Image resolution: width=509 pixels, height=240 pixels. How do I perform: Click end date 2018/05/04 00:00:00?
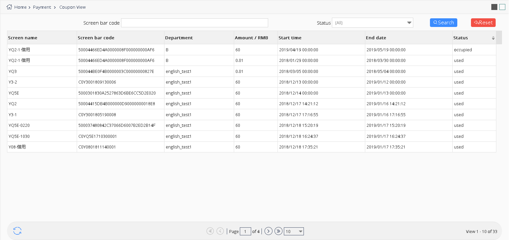tap(386, 72)
